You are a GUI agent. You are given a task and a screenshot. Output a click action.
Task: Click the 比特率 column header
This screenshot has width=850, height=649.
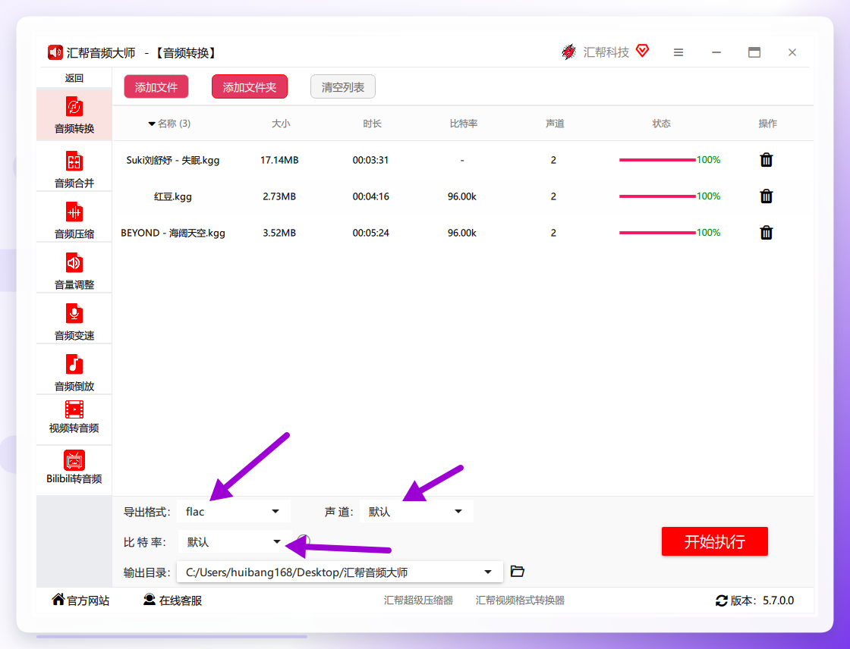(464, 124)
